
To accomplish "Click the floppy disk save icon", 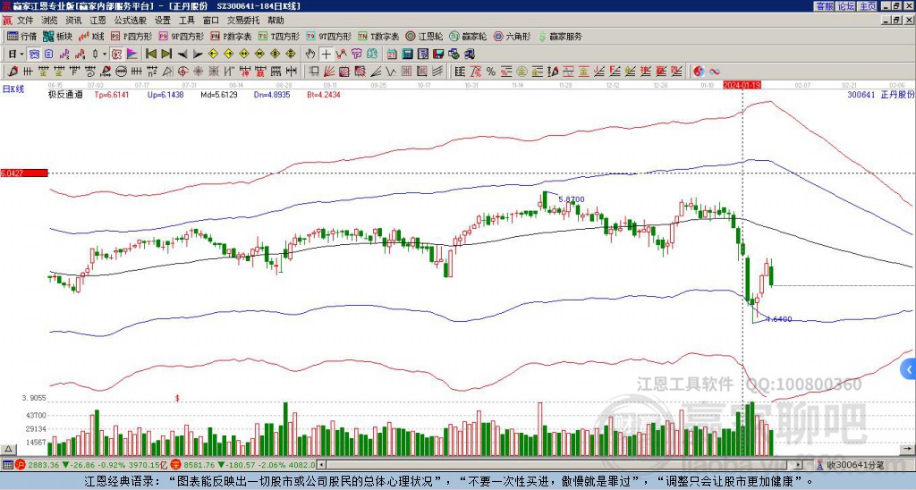I will point(438,54).
